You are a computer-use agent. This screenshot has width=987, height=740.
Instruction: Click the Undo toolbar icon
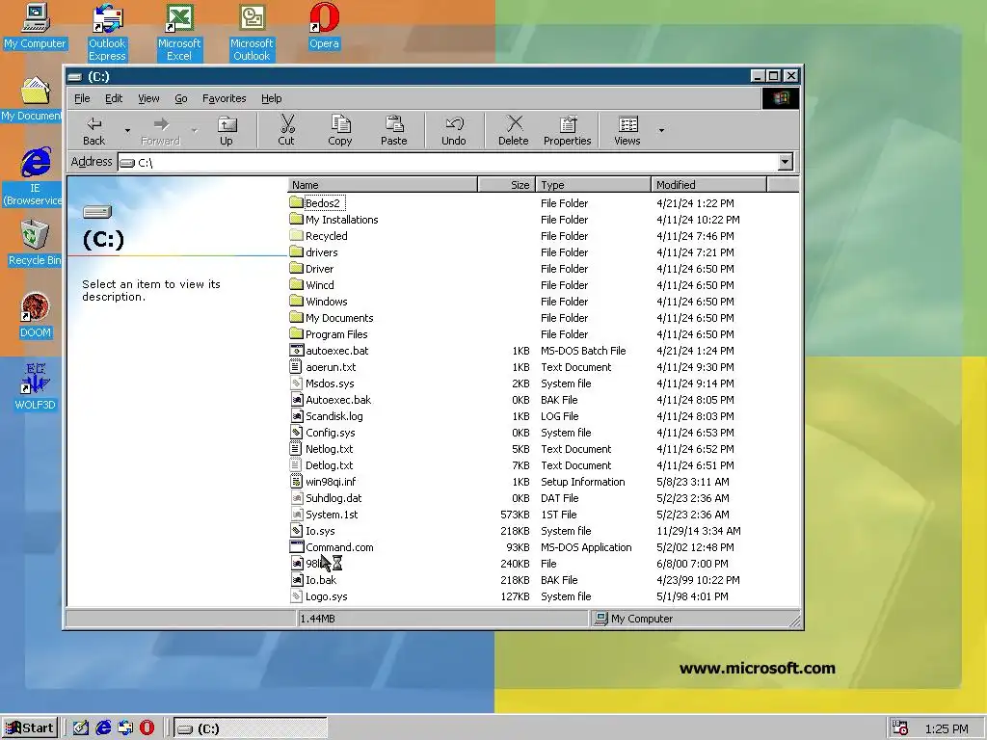point(454,124)
